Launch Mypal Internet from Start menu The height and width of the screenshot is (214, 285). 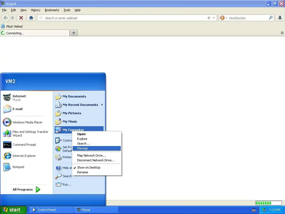[26, 98]
